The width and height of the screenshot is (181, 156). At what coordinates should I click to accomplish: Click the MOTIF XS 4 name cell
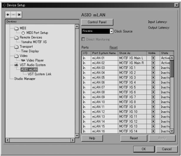(132, 83)
